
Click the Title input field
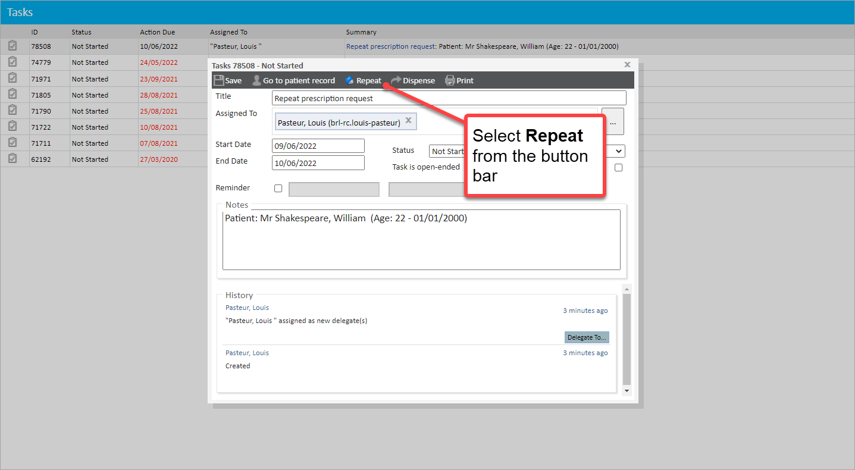pyautogui.click(x=449, y=98)
